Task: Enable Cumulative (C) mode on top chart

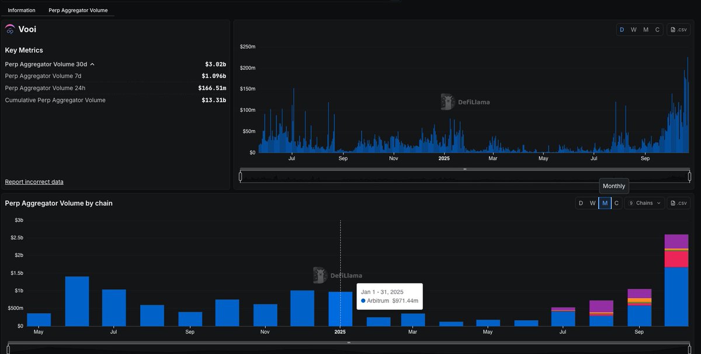Action: coord(657,30)
